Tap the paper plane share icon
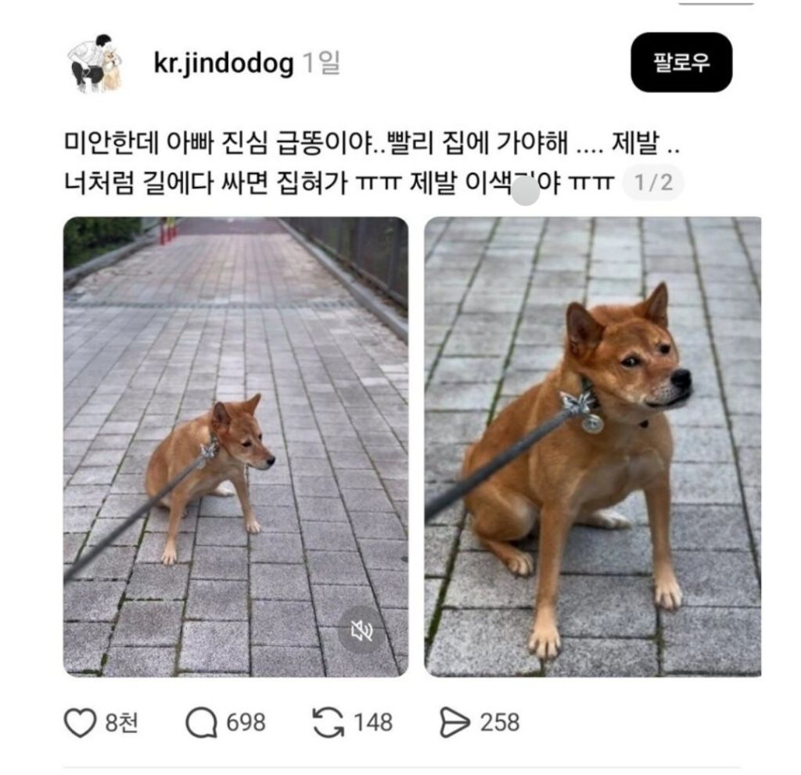The height and width of the screenshot is (775, 801). coord(454,723)
